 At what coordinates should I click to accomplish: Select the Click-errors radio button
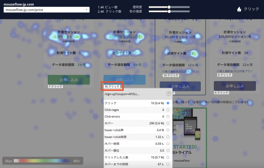168,116
